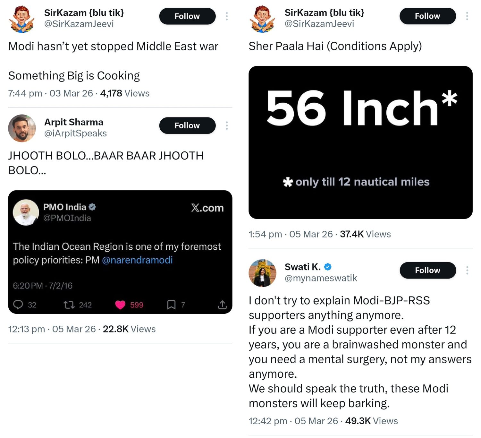Follow Swati K.
481x438 pixels.
pyautogui.click(x=427, y=270)
